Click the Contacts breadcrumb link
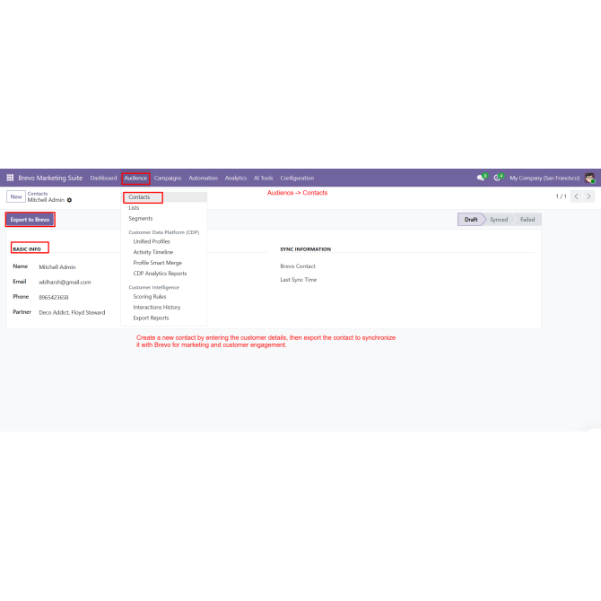 38,194
